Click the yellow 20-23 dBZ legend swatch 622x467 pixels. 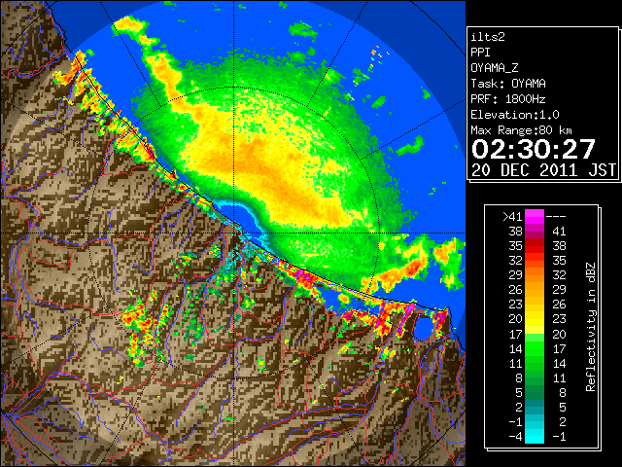tap(535, 319)
